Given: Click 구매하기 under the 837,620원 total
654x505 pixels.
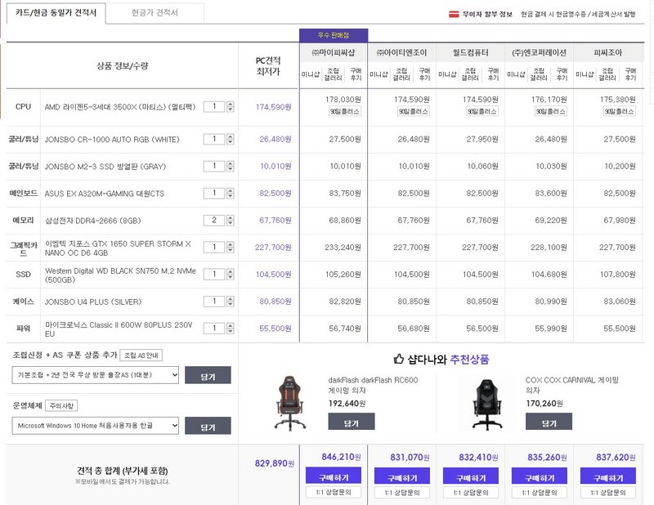Looking at the screenshot, I should tap(608, 476).
